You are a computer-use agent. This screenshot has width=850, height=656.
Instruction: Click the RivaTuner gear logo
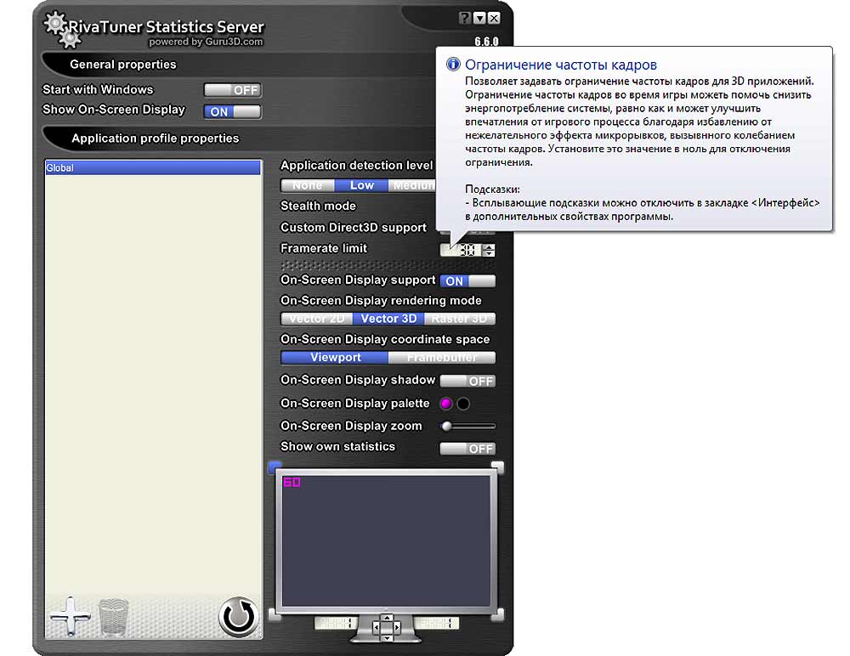[62, 29]
